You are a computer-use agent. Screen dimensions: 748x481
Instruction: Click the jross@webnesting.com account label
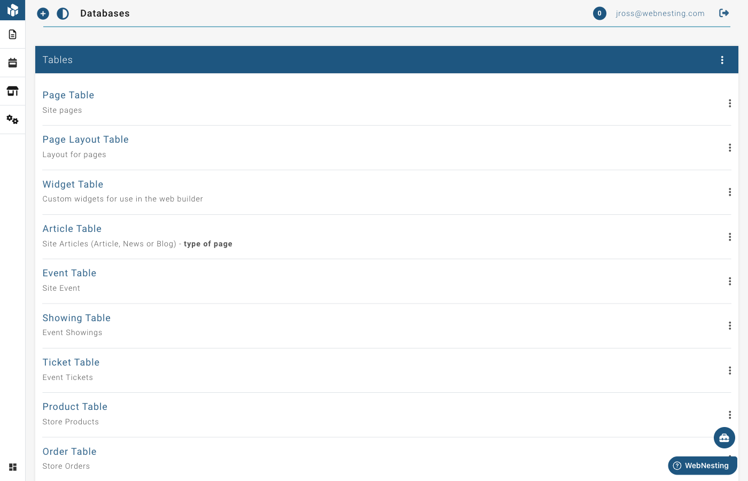pos(660,13)
